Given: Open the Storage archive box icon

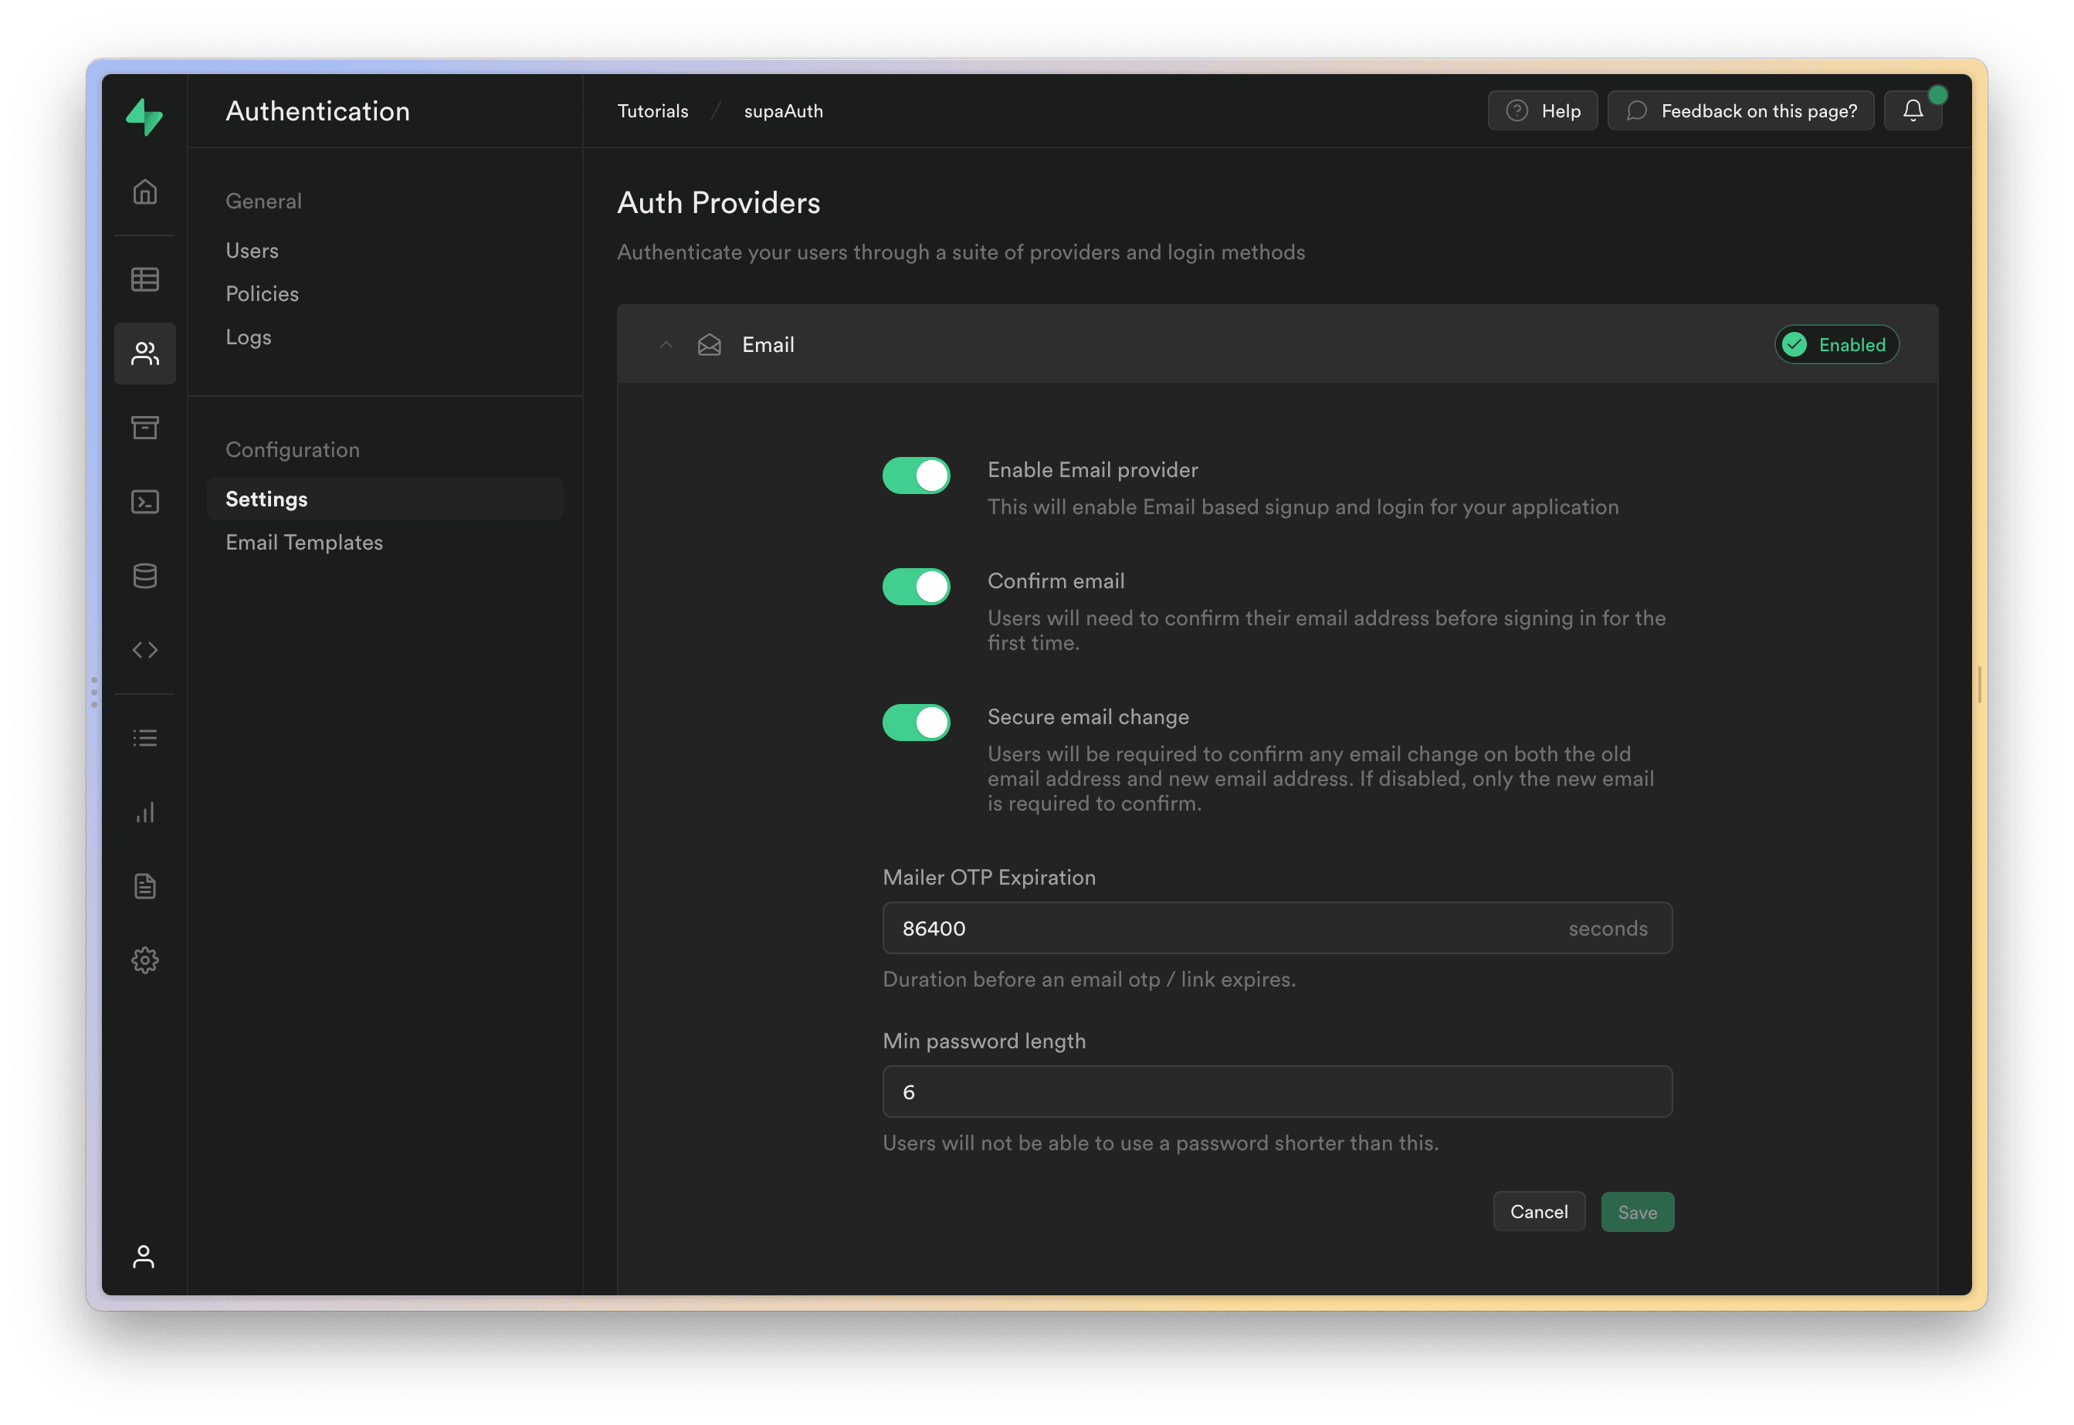Looking at the screenshot, I should pyautogui.click(x=144, y=428).
